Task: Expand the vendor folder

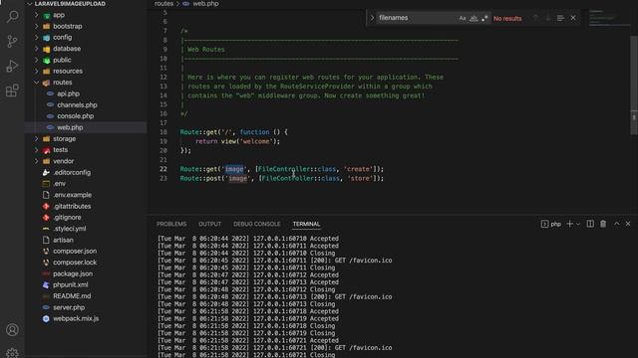Action: click(x=36, y=161)
